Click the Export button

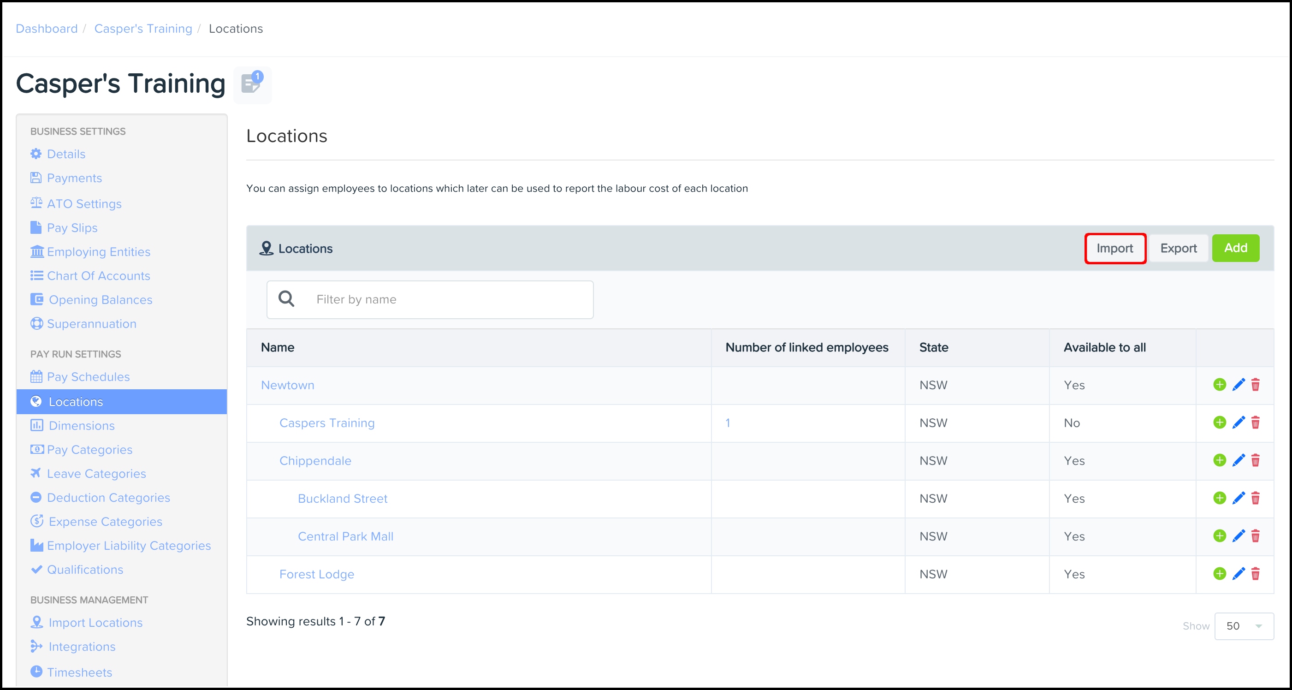[1178, 249]
